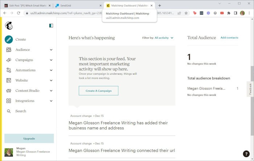254x161 pixels.
Task: Expand the Website menu chevron
Action: [51, 80]
